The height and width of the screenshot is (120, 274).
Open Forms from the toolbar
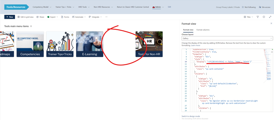pyautogui.click(x=65, y=17)
